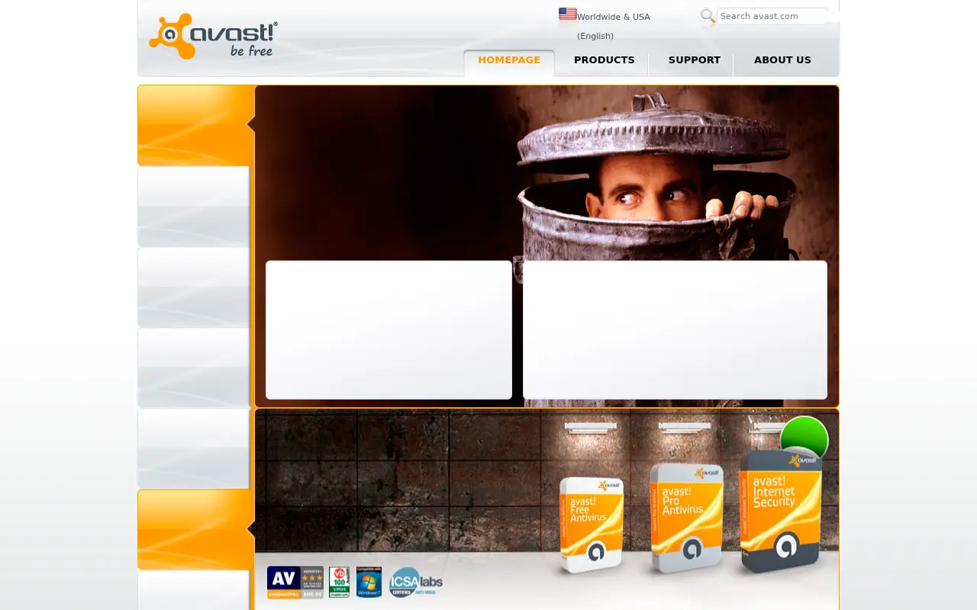Go to the Support tab

[695, 61]
